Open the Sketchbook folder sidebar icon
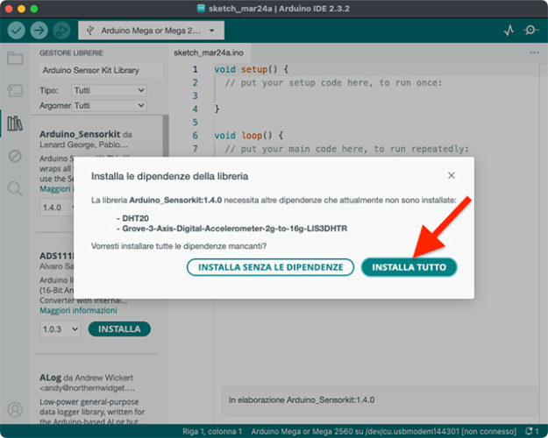This screenshot has width=548, height=438. (x=15, y=59)
